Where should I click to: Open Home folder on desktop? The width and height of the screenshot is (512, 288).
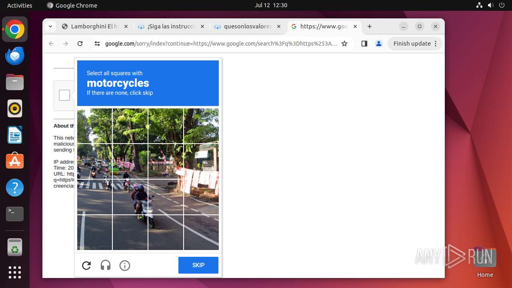[485, 262]
